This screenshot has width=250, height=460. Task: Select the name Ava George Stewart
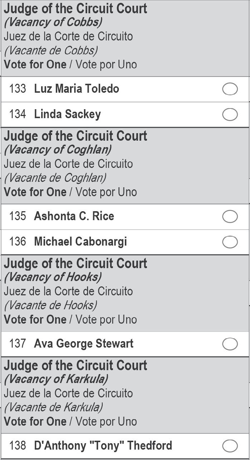(x=83, y=344)
